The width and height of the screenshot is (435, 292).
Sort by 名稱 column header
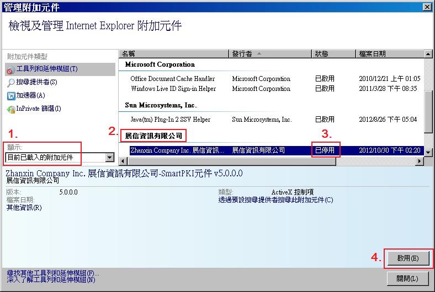tap(174, 53)
